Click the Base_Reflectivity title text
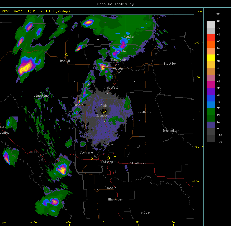The image size is (231, 226). [x=115, y=4]
